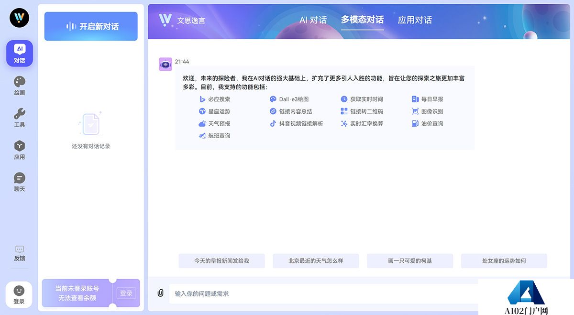Click the 登录 smiley avatar icon
Image resolution: width=574 pixels, height=315 pixels.
pos(19,291)
